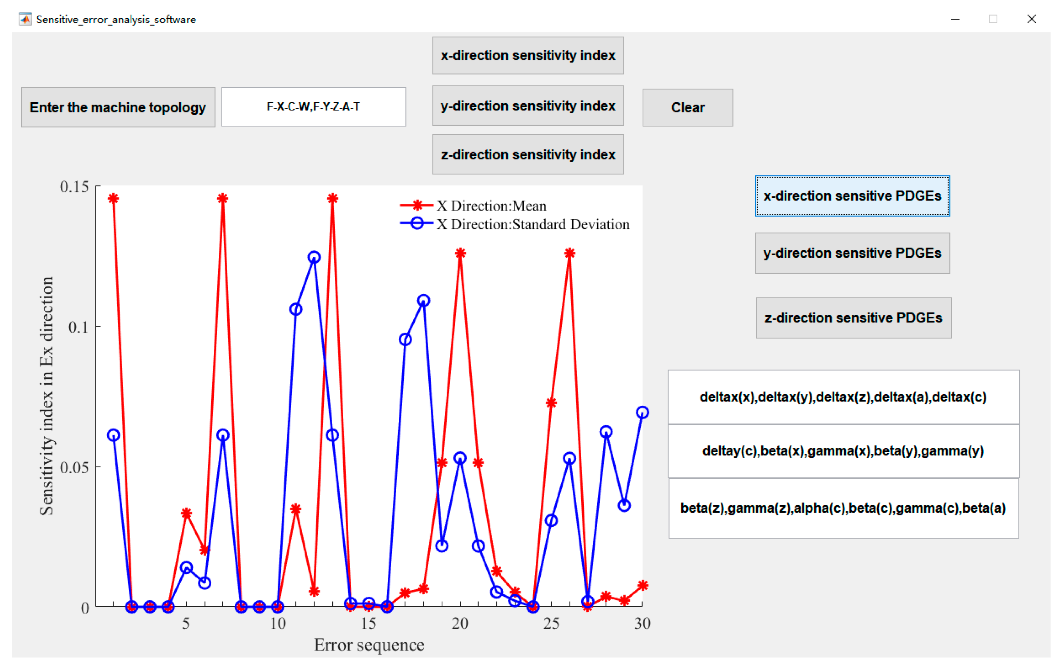Minimize the Sensitive_error_analysis_software window

click(x=955, y=19)
